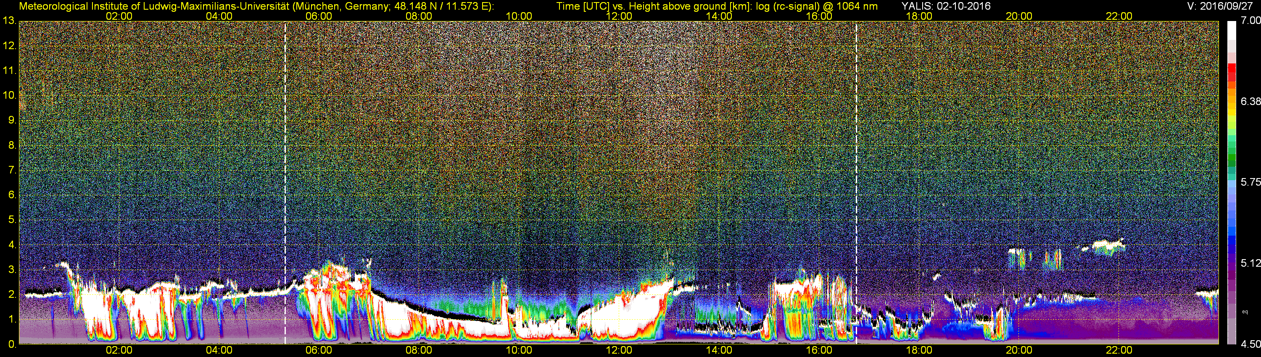Click the 5 km height axis label

tap(12, 220)
